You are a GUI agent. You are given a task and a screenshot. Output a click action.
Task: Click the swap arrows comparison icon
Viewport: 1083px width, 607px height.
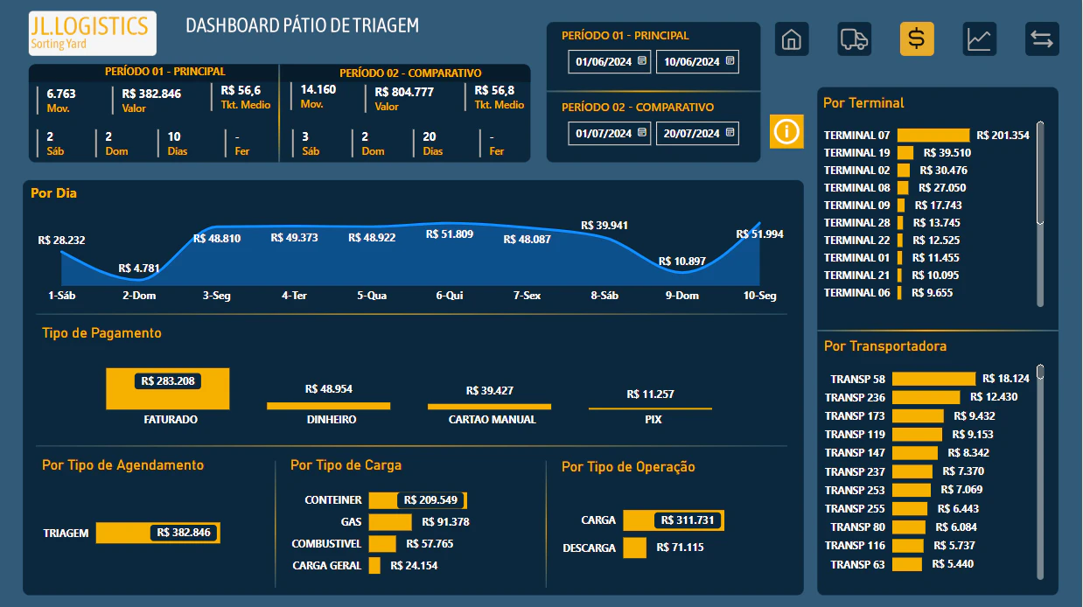[1043, 39]
